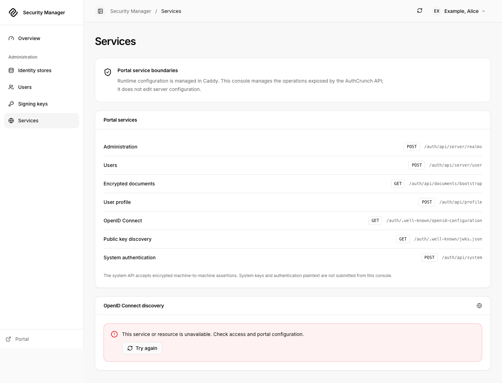502x383 pixels.
Task: Click the Services breadcrumb text
Action: [x=171, y=11]
